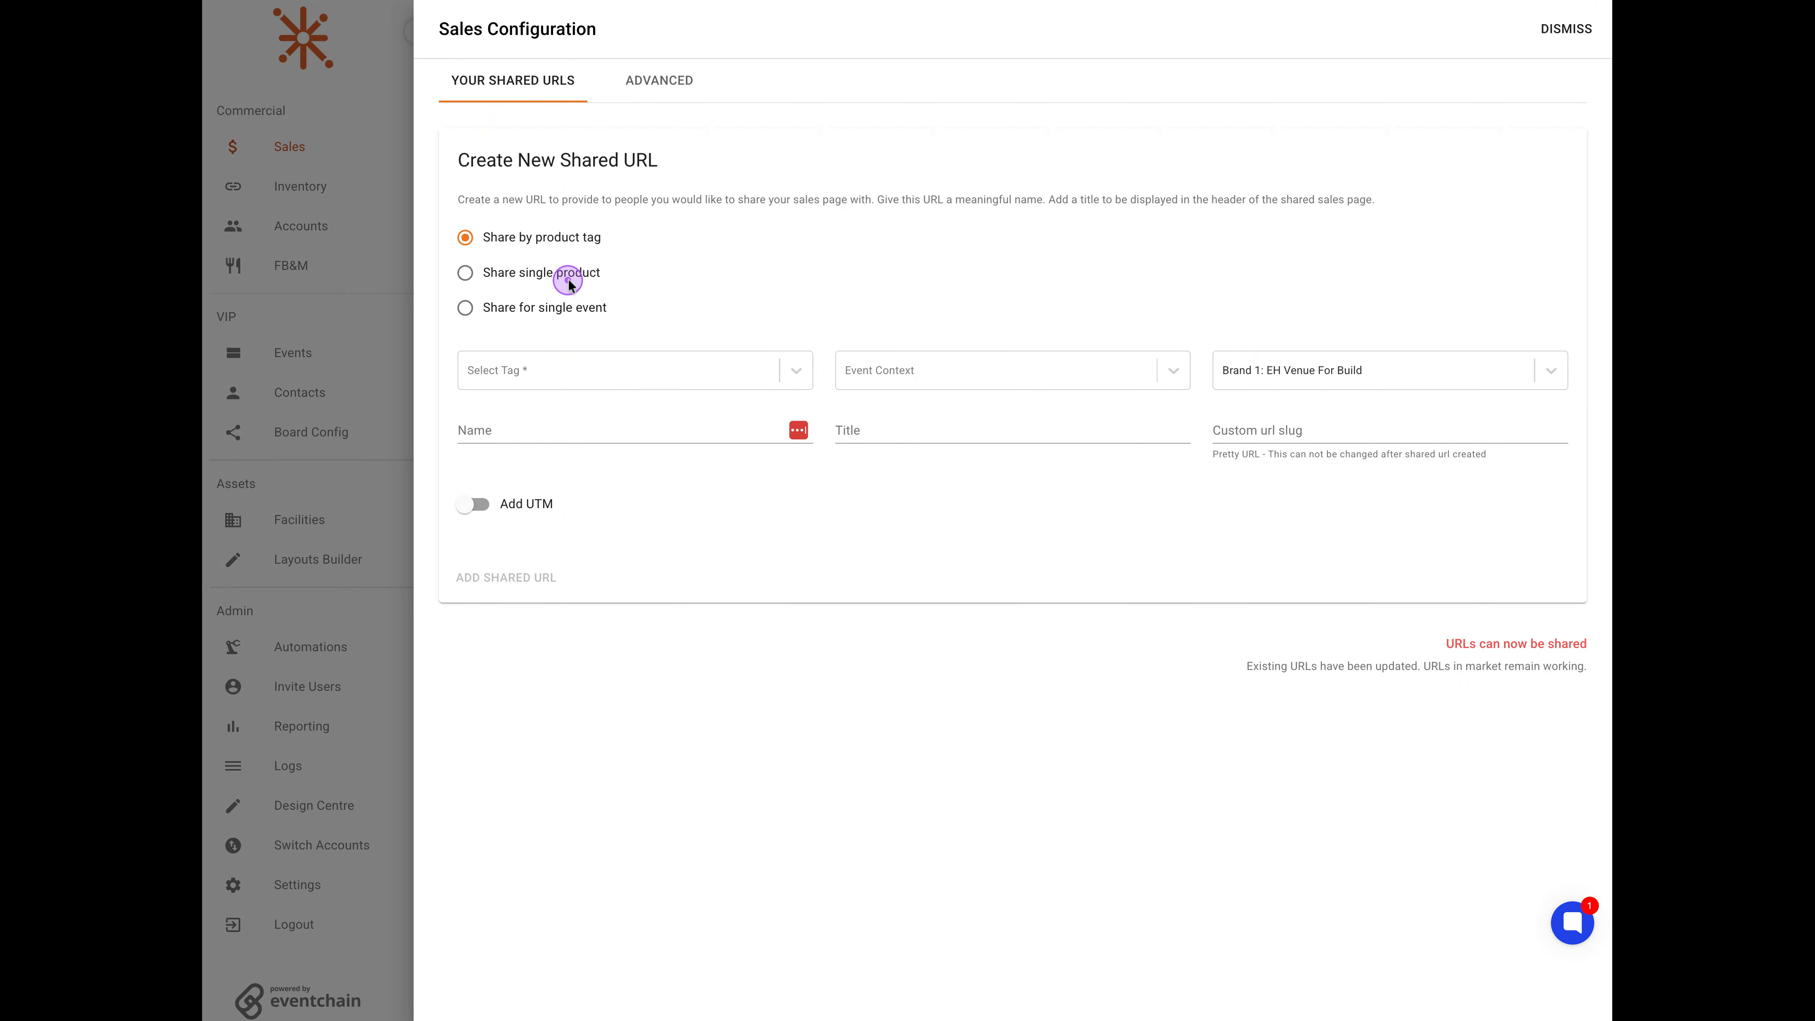Click the powered by eventchain logo
This screenshot has height=1021, width=1815.
pos(298,1000)
